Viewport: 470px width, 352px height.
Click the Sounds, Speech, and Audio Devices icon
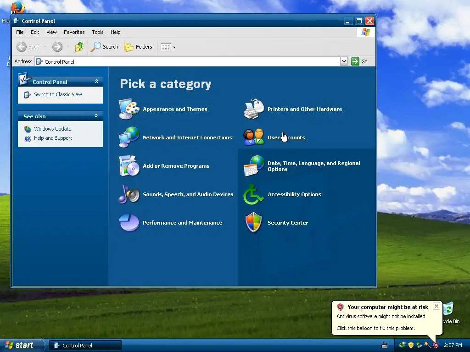point(129,194)
